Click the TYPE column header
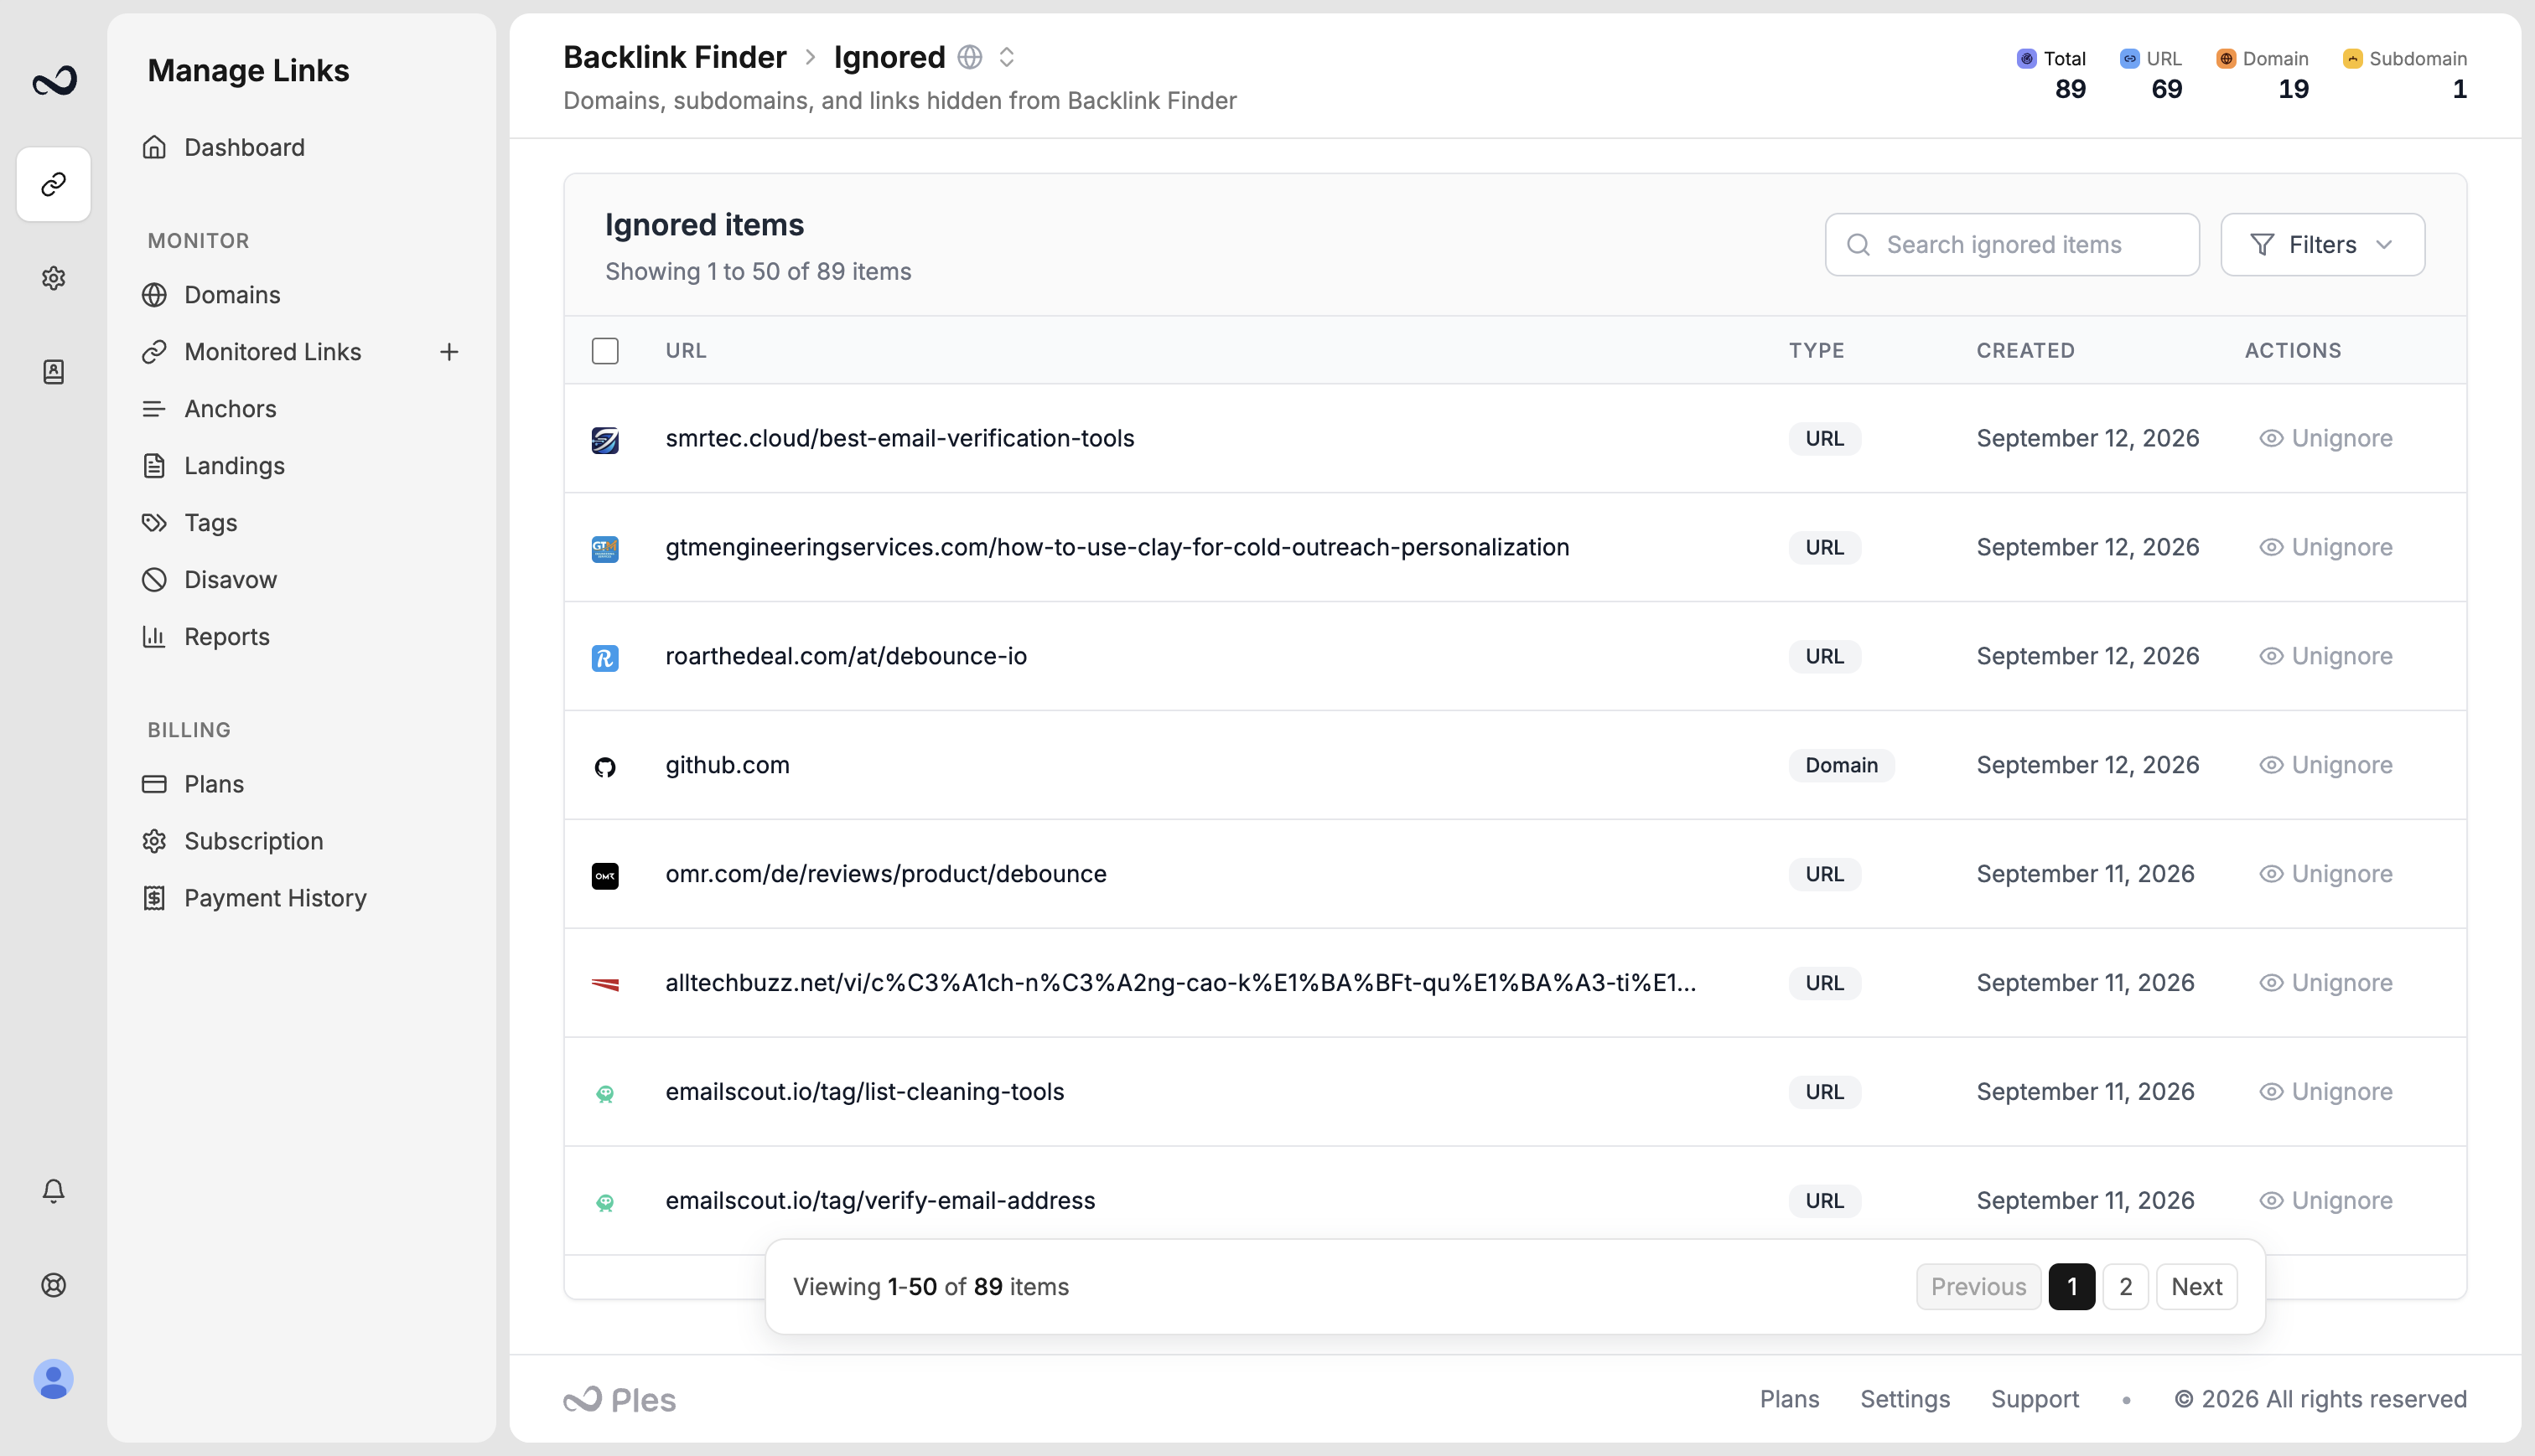Image resolution: width=2535 pixels, height=1456 pixels. coord(1817,350)
